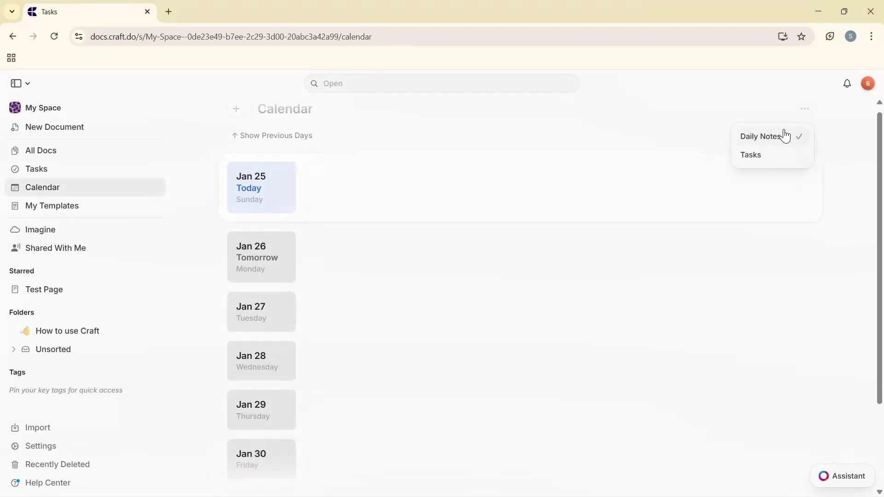This screenshot has width=884, height=497.
Task: Click the notifications bell icon
Action: 847,84
